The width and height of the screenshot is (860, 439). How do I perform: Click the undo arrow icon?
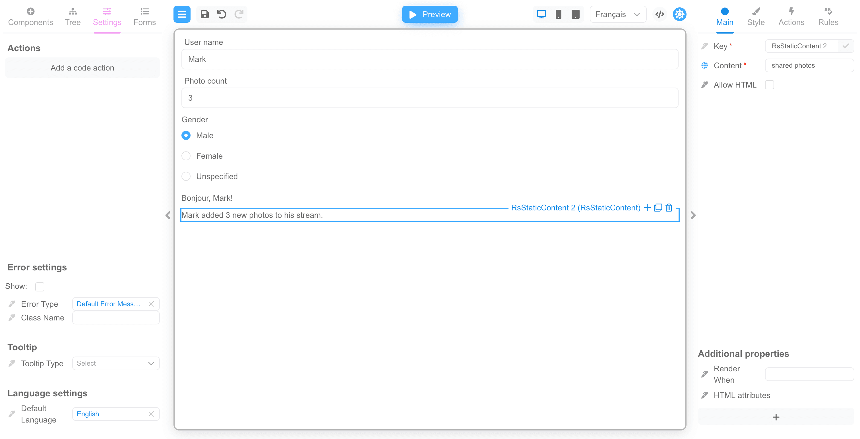point(222,14)
